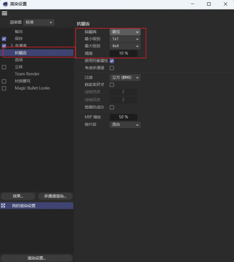Viewport: 234px width, 262px height.
Task: Enable Magic Bullet Looks checkbox
Action: pyautogui.click(x=4, y=88)
